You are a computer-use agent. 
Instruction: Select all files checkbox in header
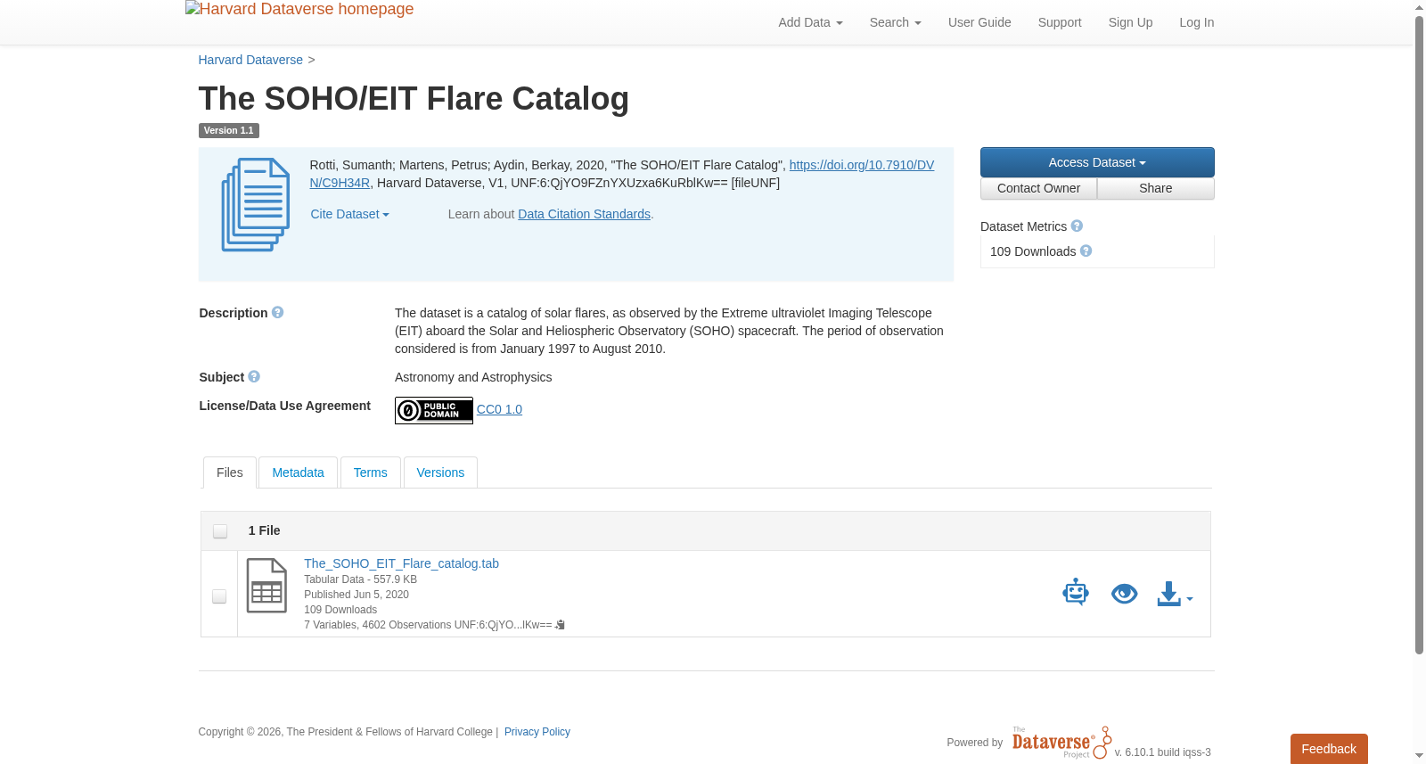220,531
